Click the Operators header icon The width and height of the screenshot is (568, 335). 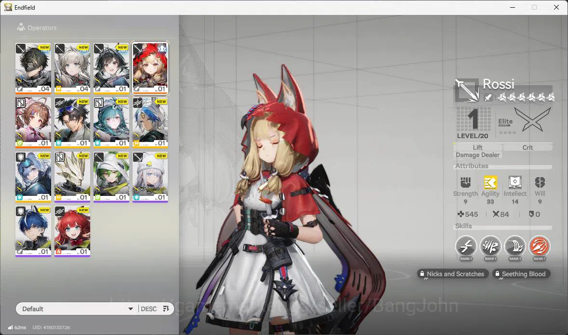pyautogui.click(x=21, y=27)
